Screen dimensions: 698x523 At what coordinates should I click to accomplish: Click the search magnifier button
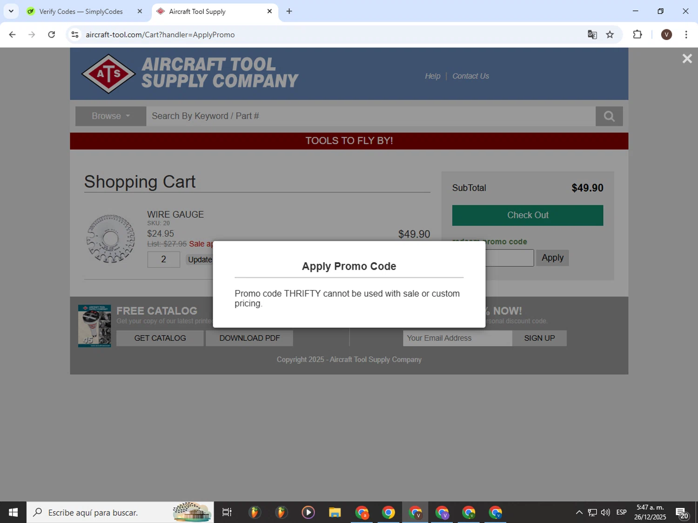click(609, 116)
